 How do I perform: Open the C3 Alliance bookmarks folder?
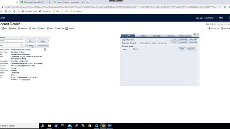tap(76, 11)
